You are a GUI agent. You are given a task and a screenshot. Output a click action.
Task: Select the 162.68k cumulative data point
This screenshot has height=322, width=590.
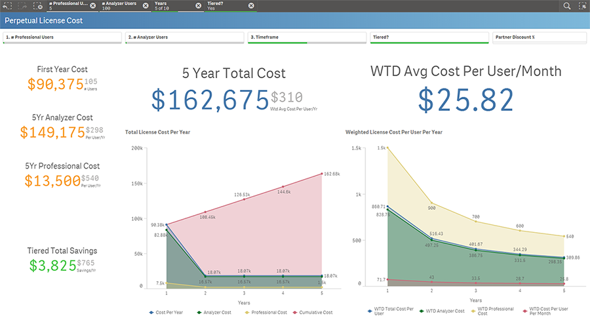tap(322, 174)
